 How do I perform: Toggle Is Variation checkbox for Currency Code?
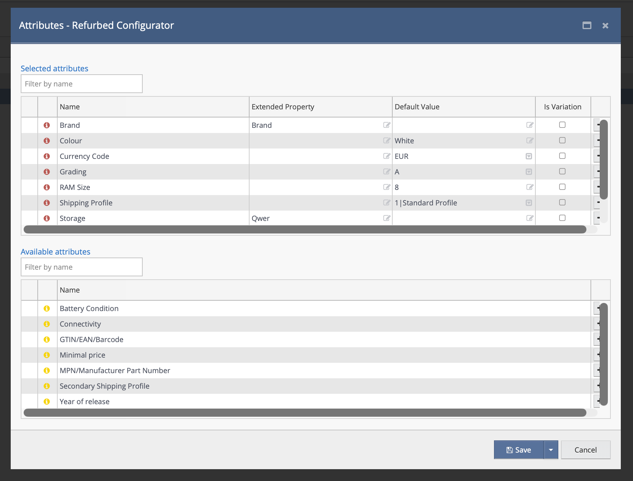point(562,156)
